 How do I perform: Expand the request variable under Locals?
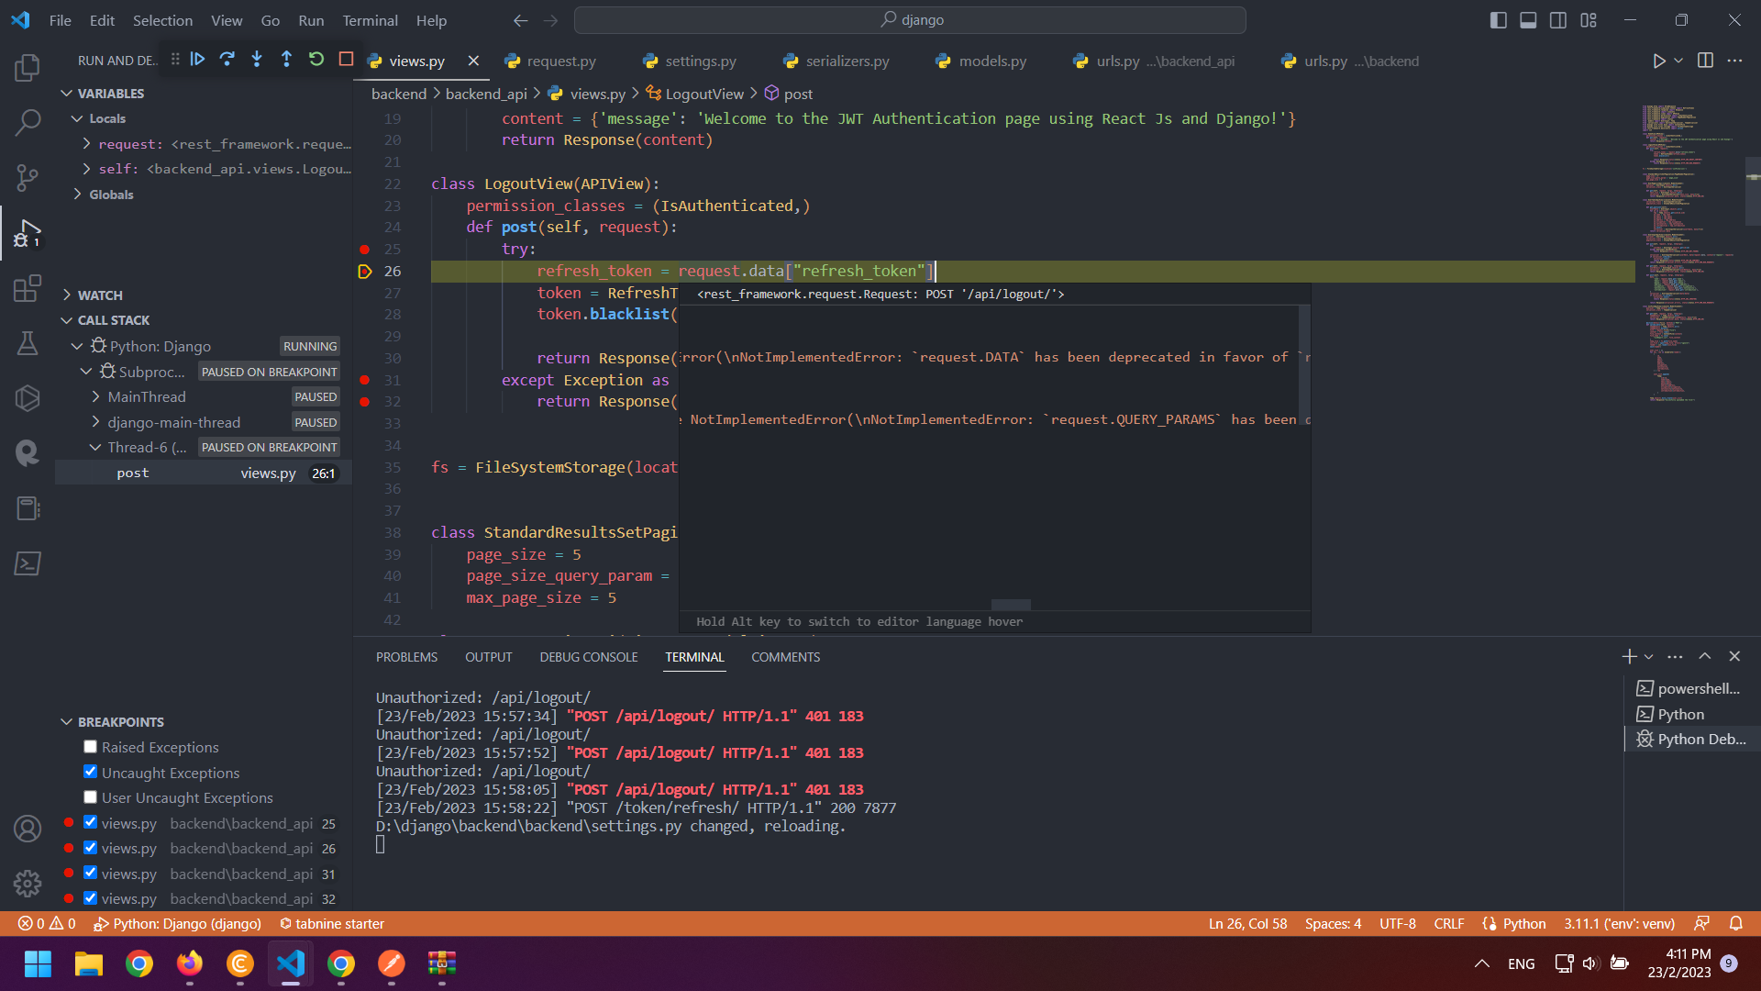pos(87,143)
